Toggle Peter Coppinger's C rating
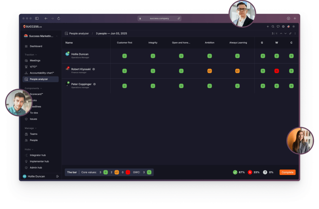Screen dimensions: 319x209 pos(291,86)
